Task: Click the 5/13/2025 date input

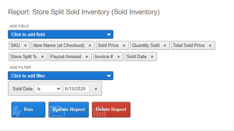Action: click(x=76, y=89)
